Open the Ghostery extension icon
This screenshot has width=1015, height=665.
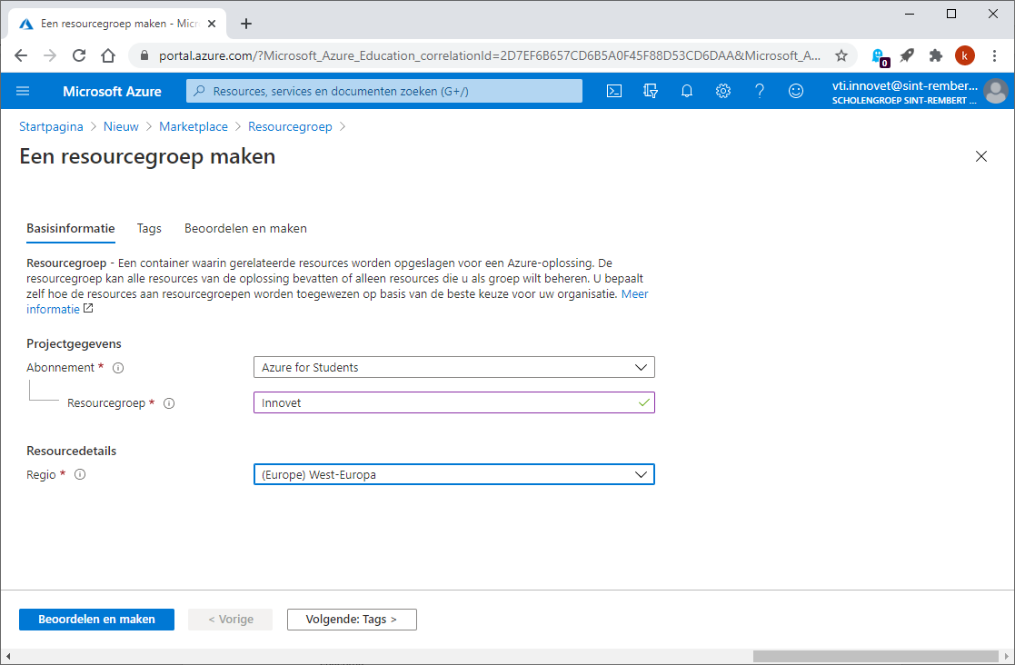[879, 57]
